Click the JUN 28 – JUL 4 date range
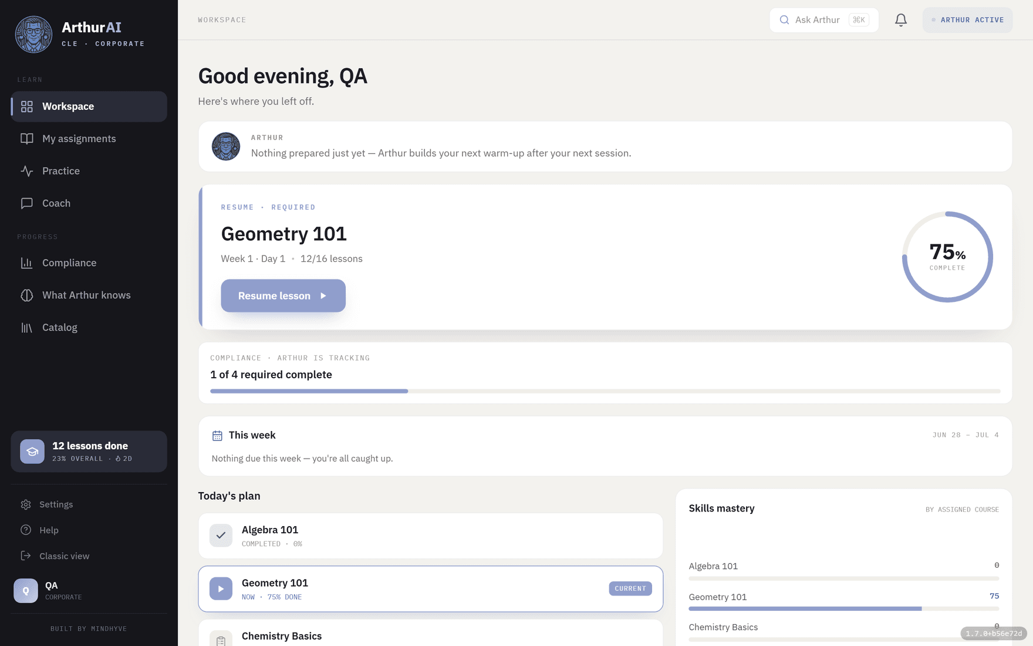Screen dimensions: 1033x646 click(x=966, y=435)
